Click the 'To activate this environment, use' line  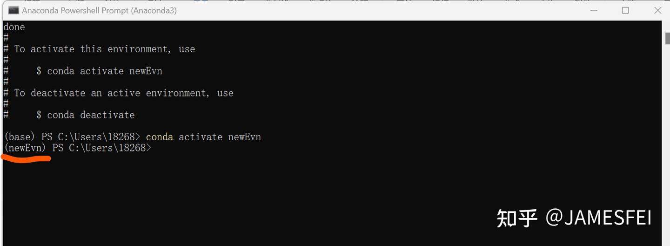[105, 49]
